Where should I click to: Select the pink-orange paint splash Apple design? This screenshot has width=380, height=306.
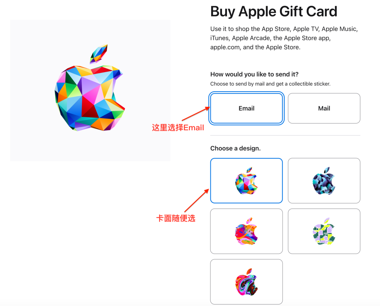click(x=246, y=231)
